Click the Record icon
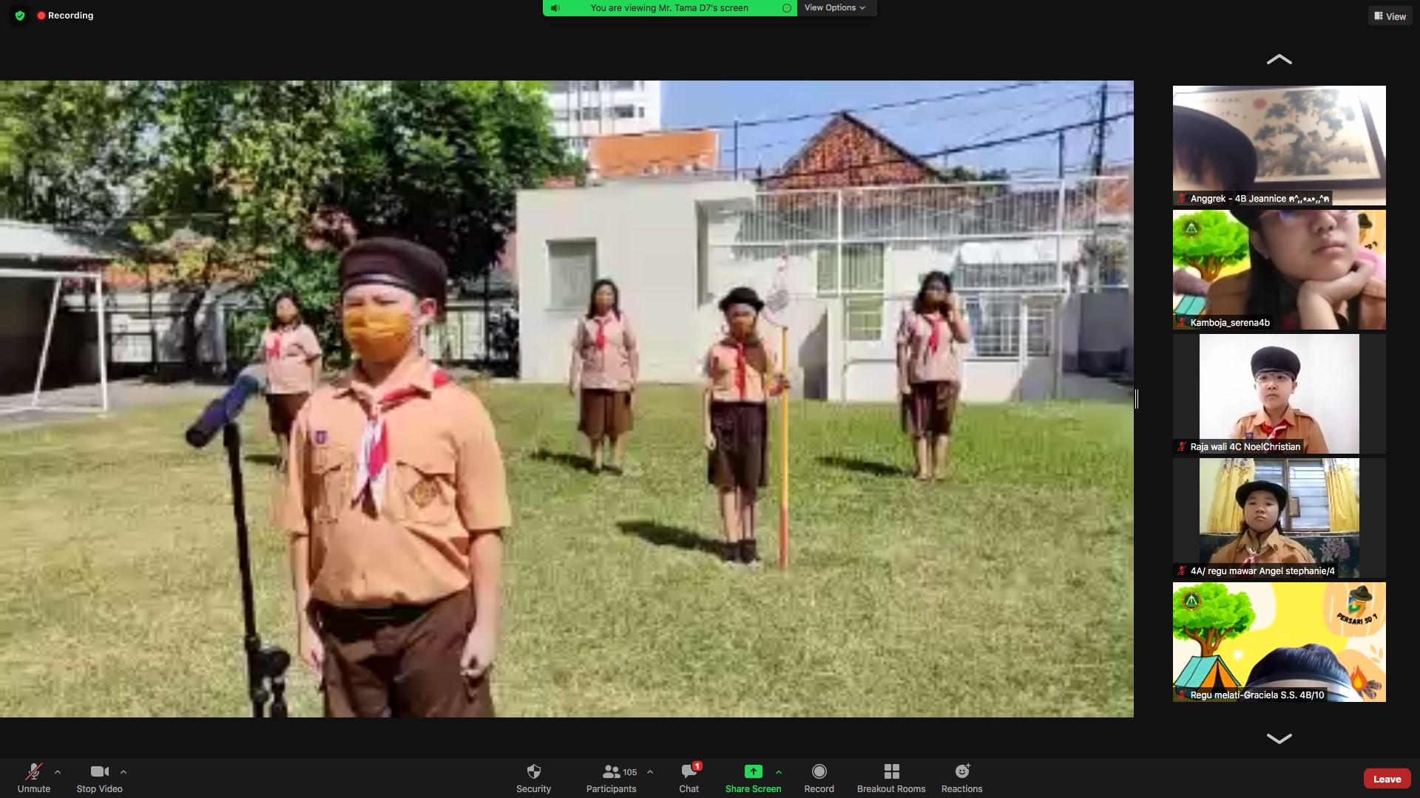The width and height of the screenshot is (1420, 798). [x=819, y=772]
